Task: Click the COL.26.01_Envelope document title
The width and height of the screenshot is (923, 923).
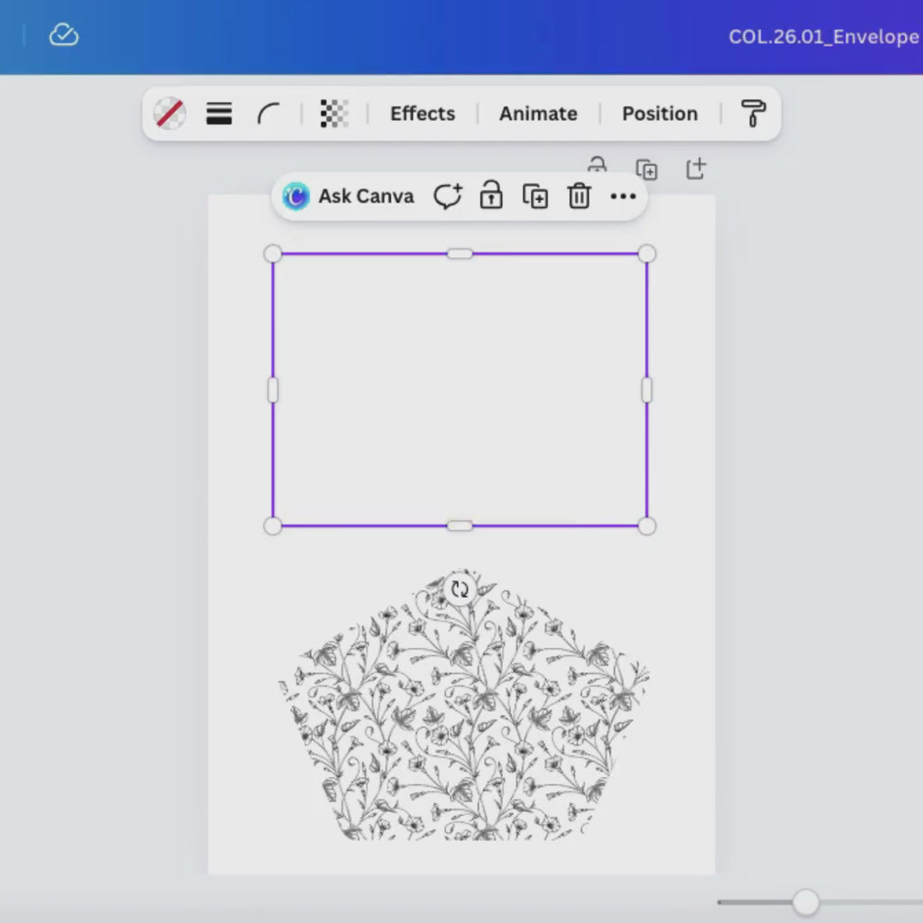Action: click(825, 36)
